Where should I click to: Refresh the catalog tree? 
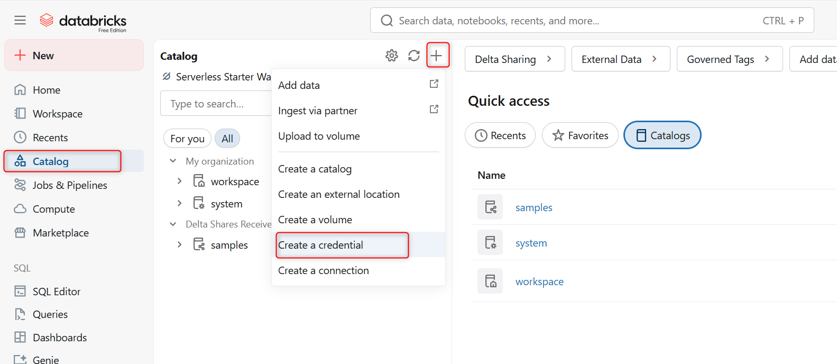click(414, 56)
